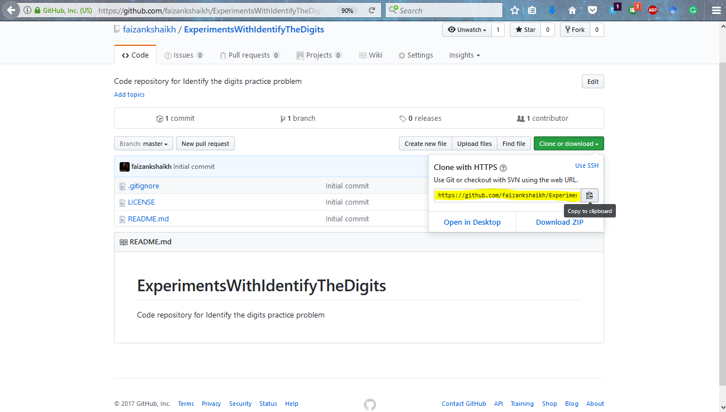726x412 pixels.
Task: Bookmark this page with the star icon
Action: click(x=515, y=10)
